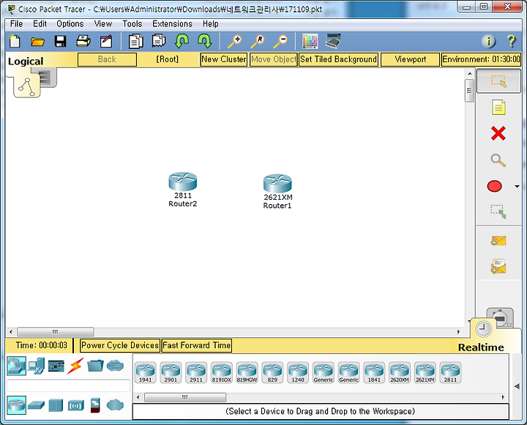The width and height of the screenshot is (527, 425).
Task: Select Add Simple PDU envelope
Action: coord(498,241)
